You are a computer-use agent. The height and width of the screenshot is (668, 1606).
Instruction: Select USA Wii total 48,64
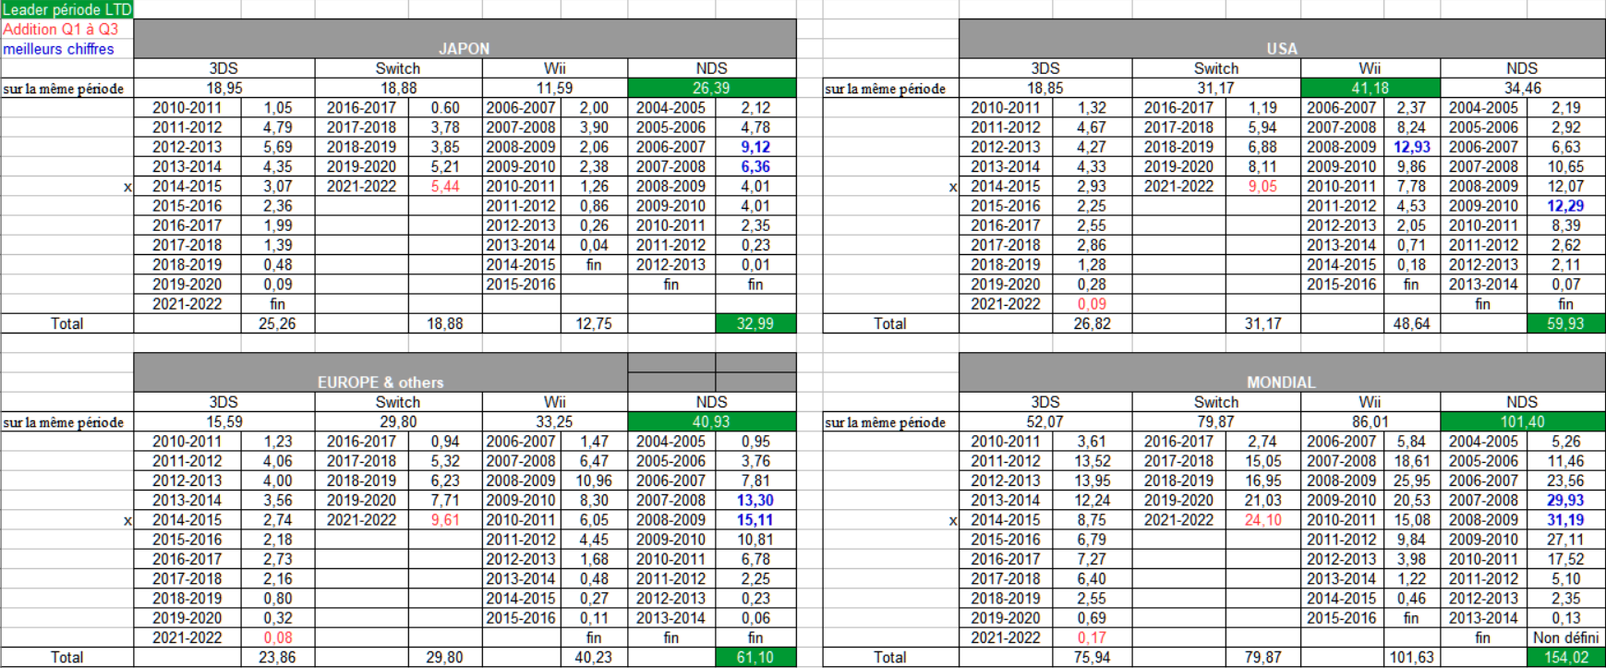1411,323
